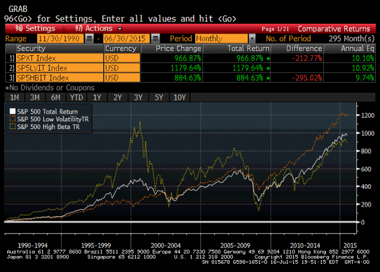
Task: Click the 2010-2014 axis label
Action: point(305,245)
